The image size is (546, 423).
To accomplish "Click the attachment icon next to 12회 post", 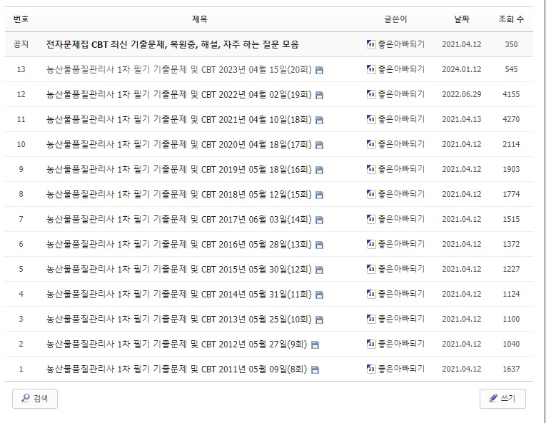I will [x=319, y=270].
